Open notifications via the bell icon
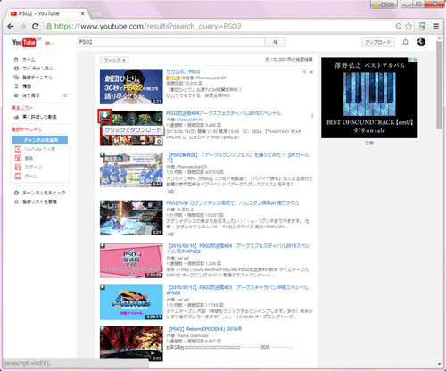Image resolution: width=446 pixels, height=371 pixels. 405,42
